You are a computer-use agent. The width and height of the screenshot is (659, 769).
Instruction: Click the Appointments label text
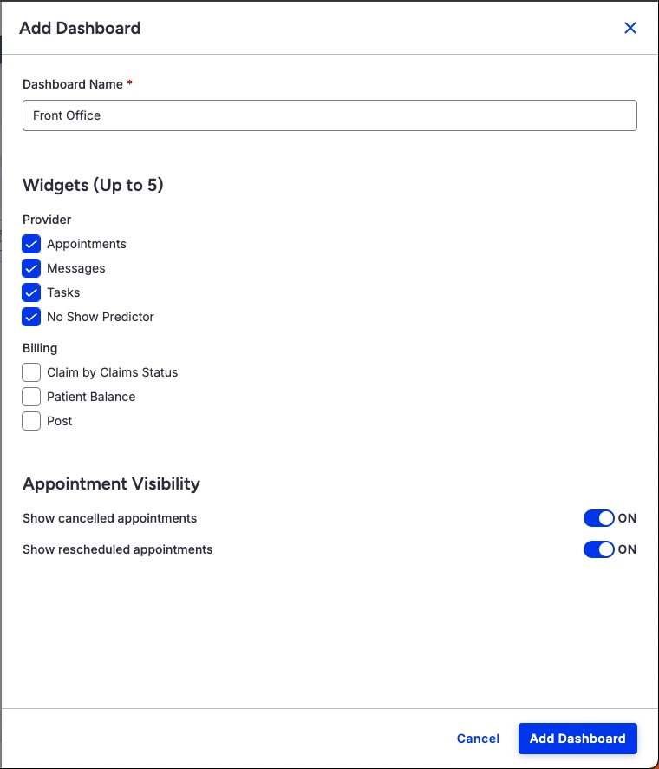(x=87, y=244)
